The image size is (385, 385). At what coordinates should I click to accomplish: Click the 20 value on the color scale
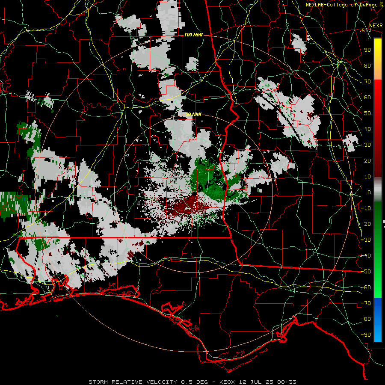pos(367,161)
